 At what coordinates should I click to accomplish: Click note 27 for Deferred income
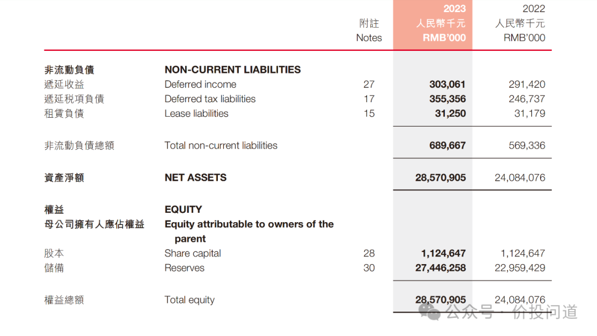[x=369, y=84]
